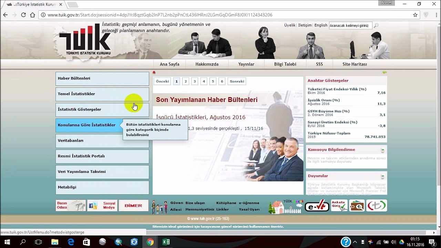Open the Sosyal Medya banner
This screenshot has height=248, width=441.
coord(102,205)
